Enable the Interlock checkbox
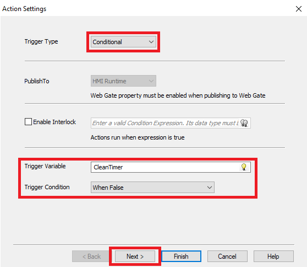The height and width of the screenshot is (267, 307). tap(28, 122)
